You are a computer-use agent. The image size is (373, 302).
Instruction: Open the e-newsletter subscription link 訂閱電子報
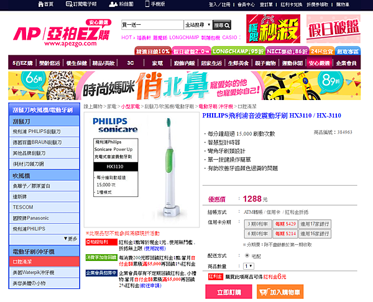(x=81, y=4)
